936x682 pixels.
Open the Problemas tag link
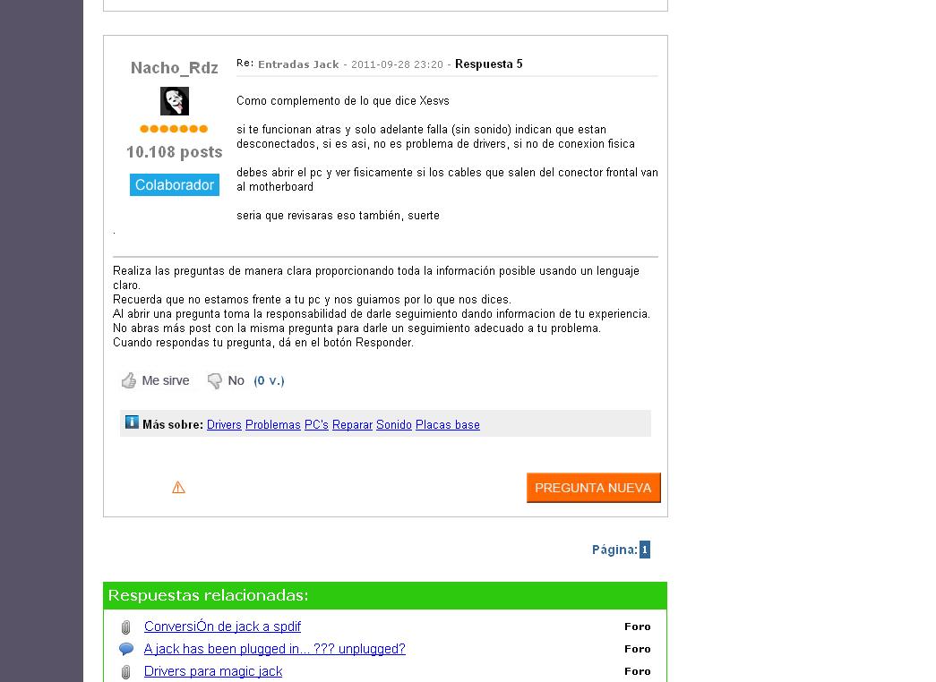[x=273, y=425]
